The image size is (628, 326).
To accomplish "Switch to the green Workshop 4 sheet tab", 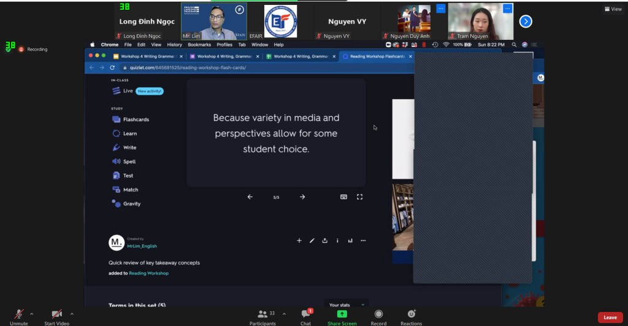I will (x=301, y=56).
